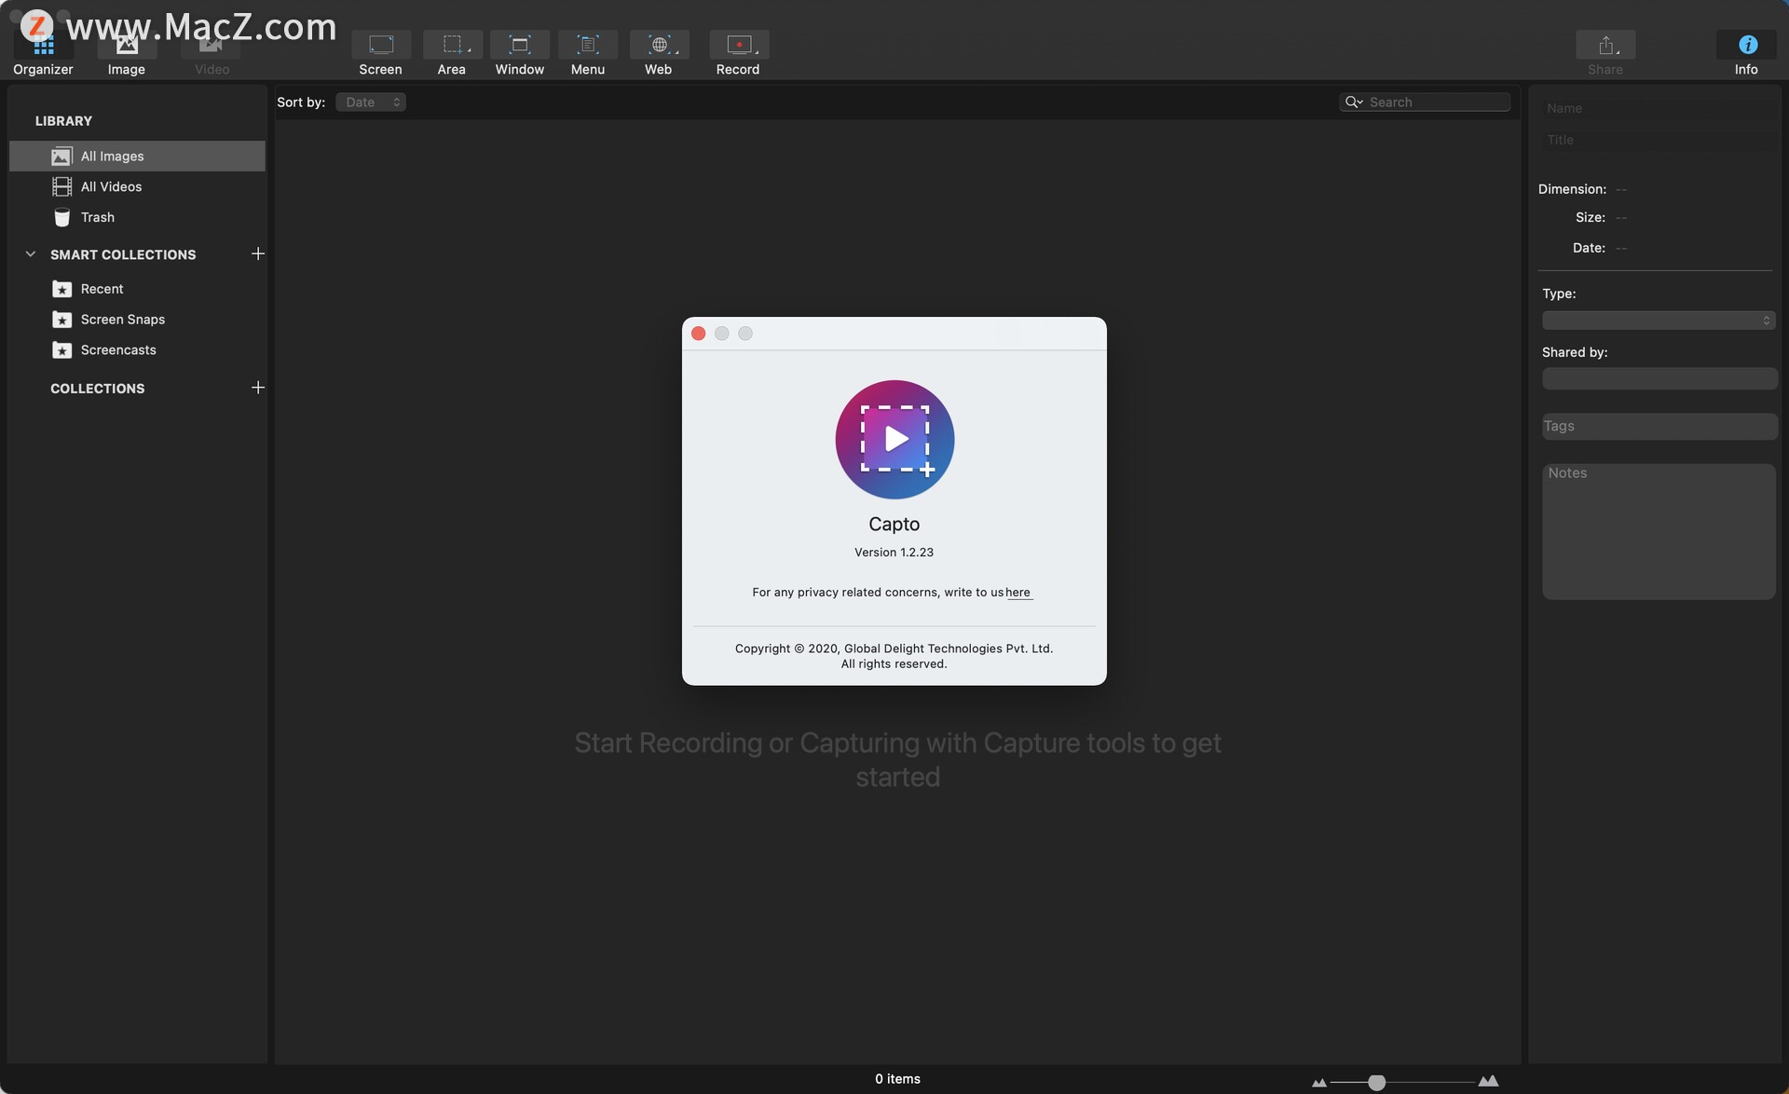Open the Trash in Library
Screen dimensions: 1789x1094
click(x=137, y=217)
